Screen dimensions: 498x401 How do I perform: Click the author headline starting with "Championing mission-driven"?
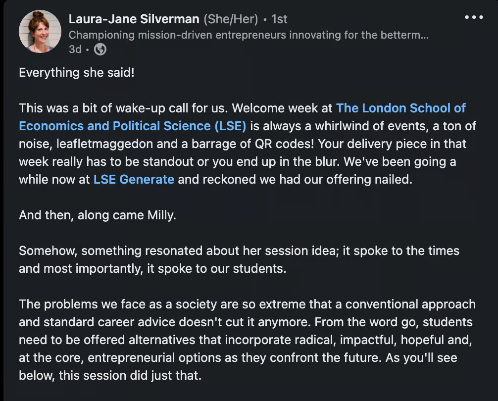click(248, 35)
